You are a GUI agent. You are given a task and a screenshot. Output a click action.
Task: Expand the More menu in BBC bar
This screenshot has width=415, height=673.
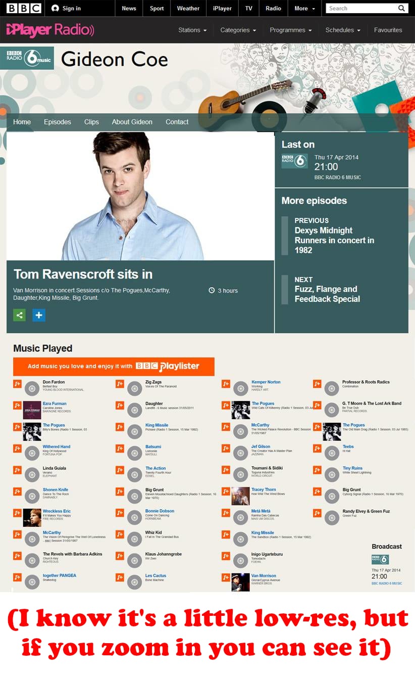click(304, 8)
